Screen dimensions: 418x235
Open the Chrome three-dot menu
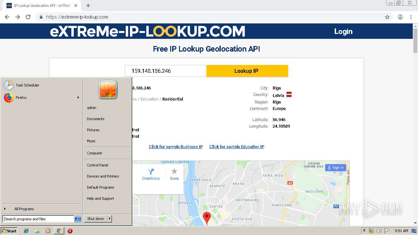click(411, 17)
